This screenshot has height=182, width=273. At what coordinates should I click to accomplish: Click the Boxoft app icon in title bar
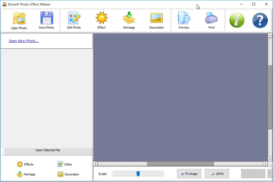pos(4,4)
